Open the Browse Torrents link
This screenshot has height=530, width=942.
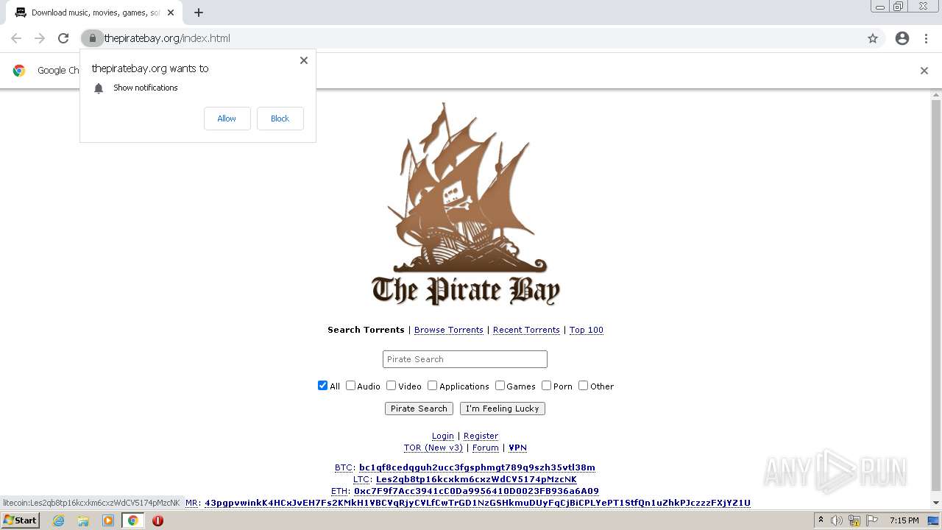(x=449, y=330)
